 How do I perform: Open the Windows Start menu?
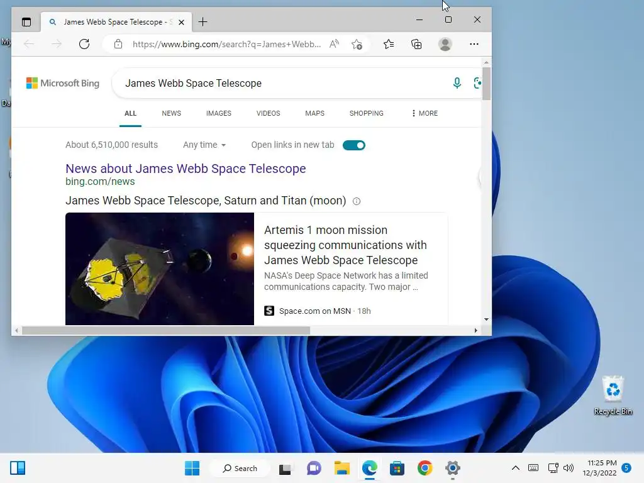pos(192,468)
